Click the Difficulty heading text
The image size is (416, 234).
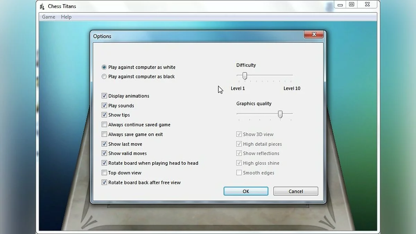pos(246,65)
